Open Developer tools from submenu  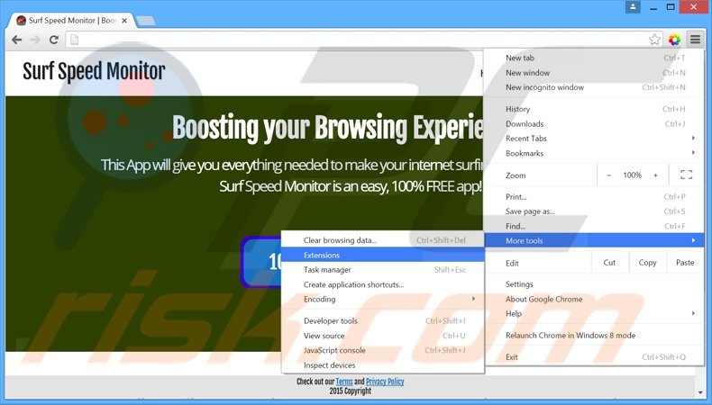pos(383,320)
